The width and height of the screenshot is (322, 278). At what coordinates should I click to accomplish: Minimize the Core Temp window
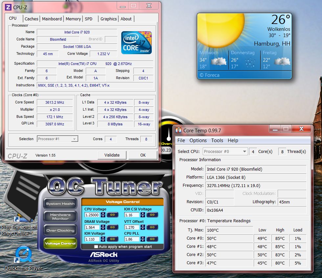click(x=275, y=129)
